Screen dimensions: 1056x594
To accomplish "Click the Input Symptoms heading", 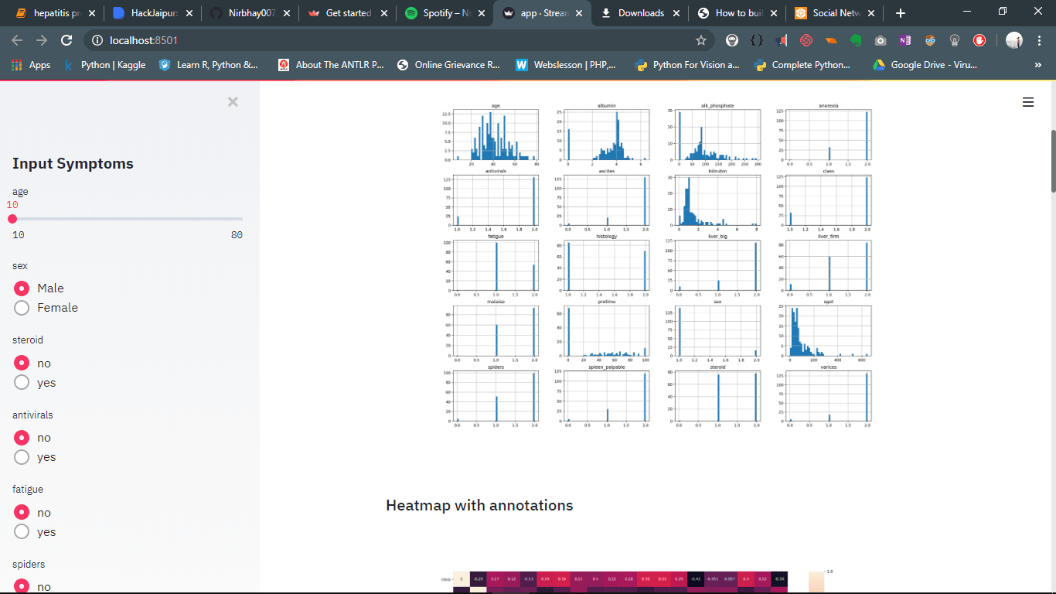I will coord(73,163).
